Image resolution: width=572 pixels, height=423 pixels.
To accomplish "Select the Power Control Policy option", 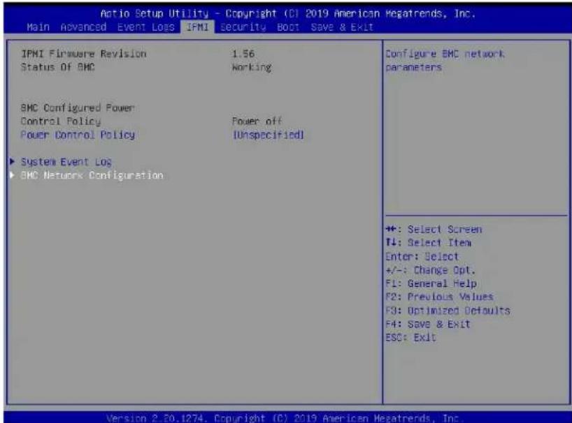I will tap(78, 135).
